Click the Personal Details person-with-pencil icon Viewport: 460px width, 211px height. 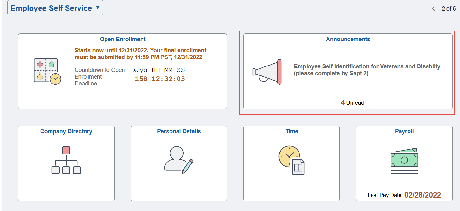[179, 160]
